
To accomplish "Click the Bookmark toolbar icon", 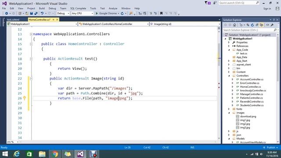I will click(x=161, y=14).
